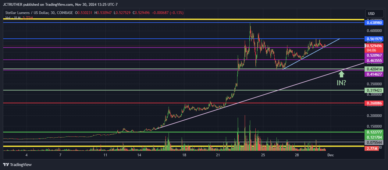Screen dimensions: 388x170
Task: Select the red horizontal line at 0.260086
Action: pyautogui.click(x=184, y=103)
